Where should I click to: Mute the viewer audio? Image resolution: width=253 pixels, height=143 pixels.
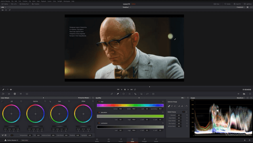[x=11, y=90]
